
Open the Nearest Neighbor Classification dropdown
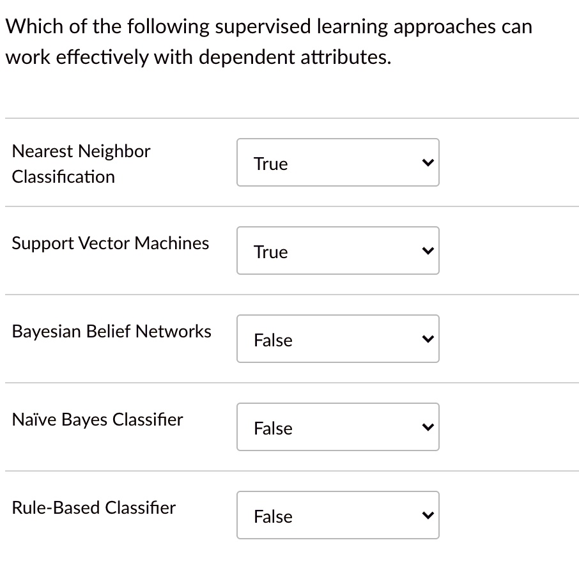(x=338, y=163)
